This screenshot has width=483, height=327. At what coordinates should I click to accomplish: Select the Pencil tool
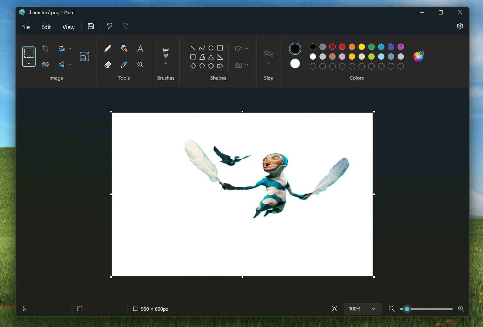tap(108, 48)
